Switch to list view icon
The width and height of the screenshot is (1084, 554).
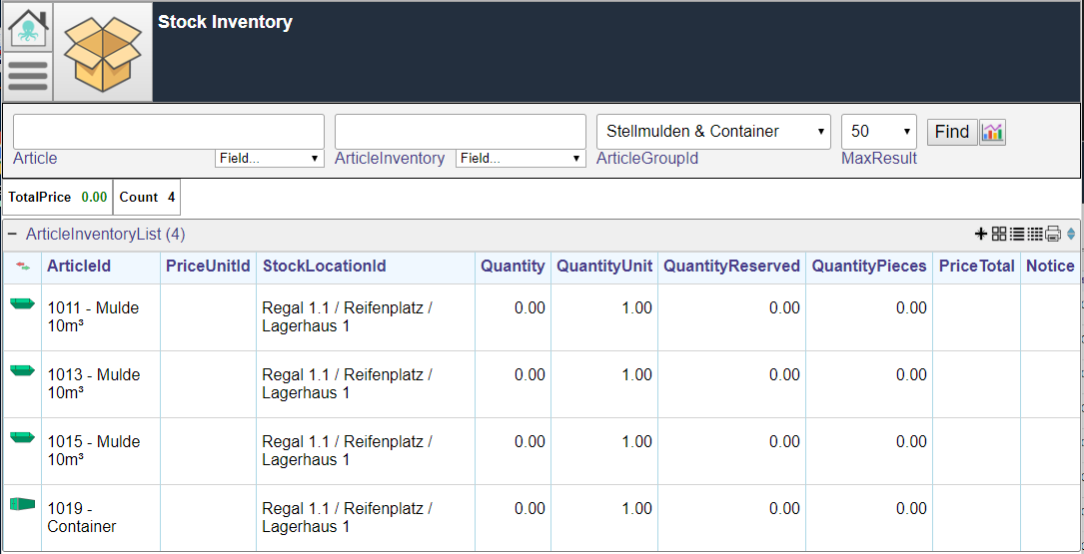click(x=1017, y=235)
